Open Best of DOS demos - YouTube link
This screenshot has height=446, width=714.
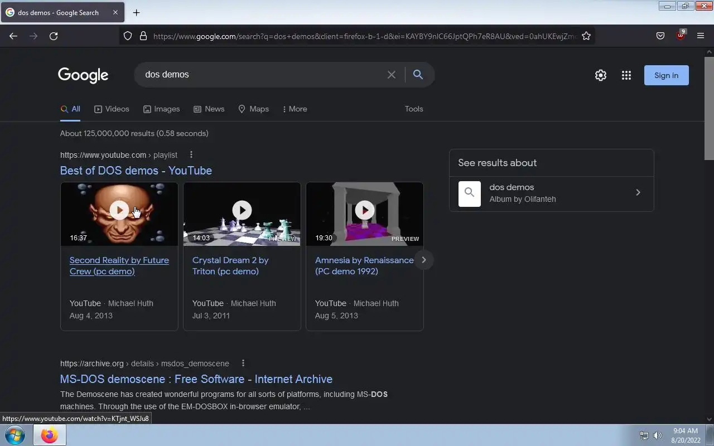pos(136,171)
